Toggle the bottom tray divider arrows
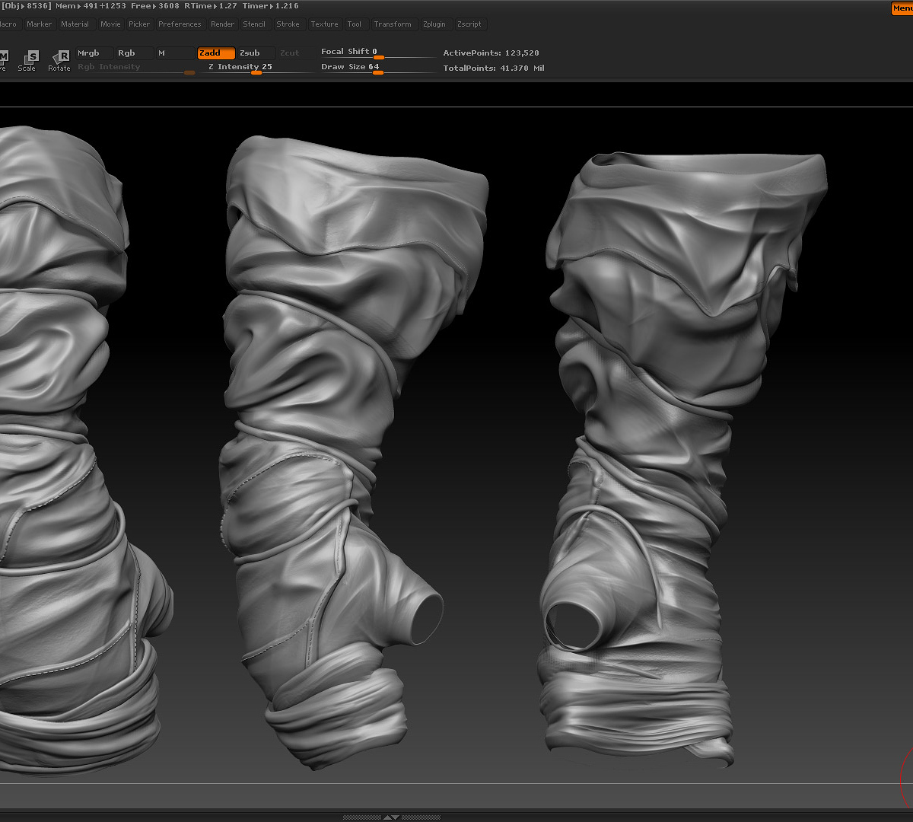 pos(390,817)
